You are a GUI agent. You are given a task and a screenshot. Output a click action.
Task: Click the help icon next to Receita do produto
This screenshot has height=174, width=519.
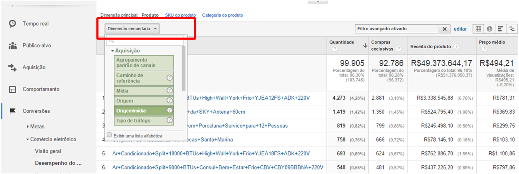pyautogui.click(x=456, y=47)
